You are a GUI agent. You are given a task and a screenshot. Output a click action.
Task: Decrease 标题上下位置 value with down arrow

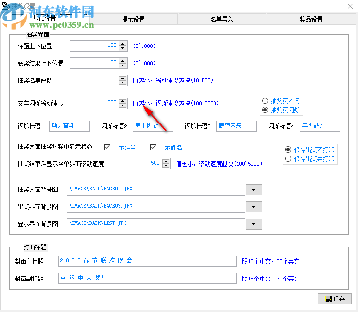click(x=122, y=48)
